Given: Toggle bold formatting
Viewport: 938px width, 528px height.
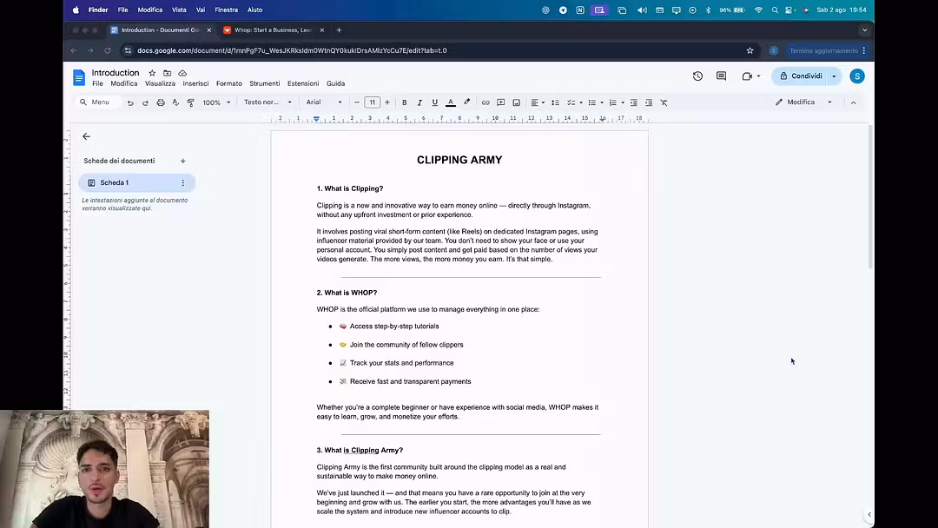Looking at the screenshot, I should tap(404, 102).
